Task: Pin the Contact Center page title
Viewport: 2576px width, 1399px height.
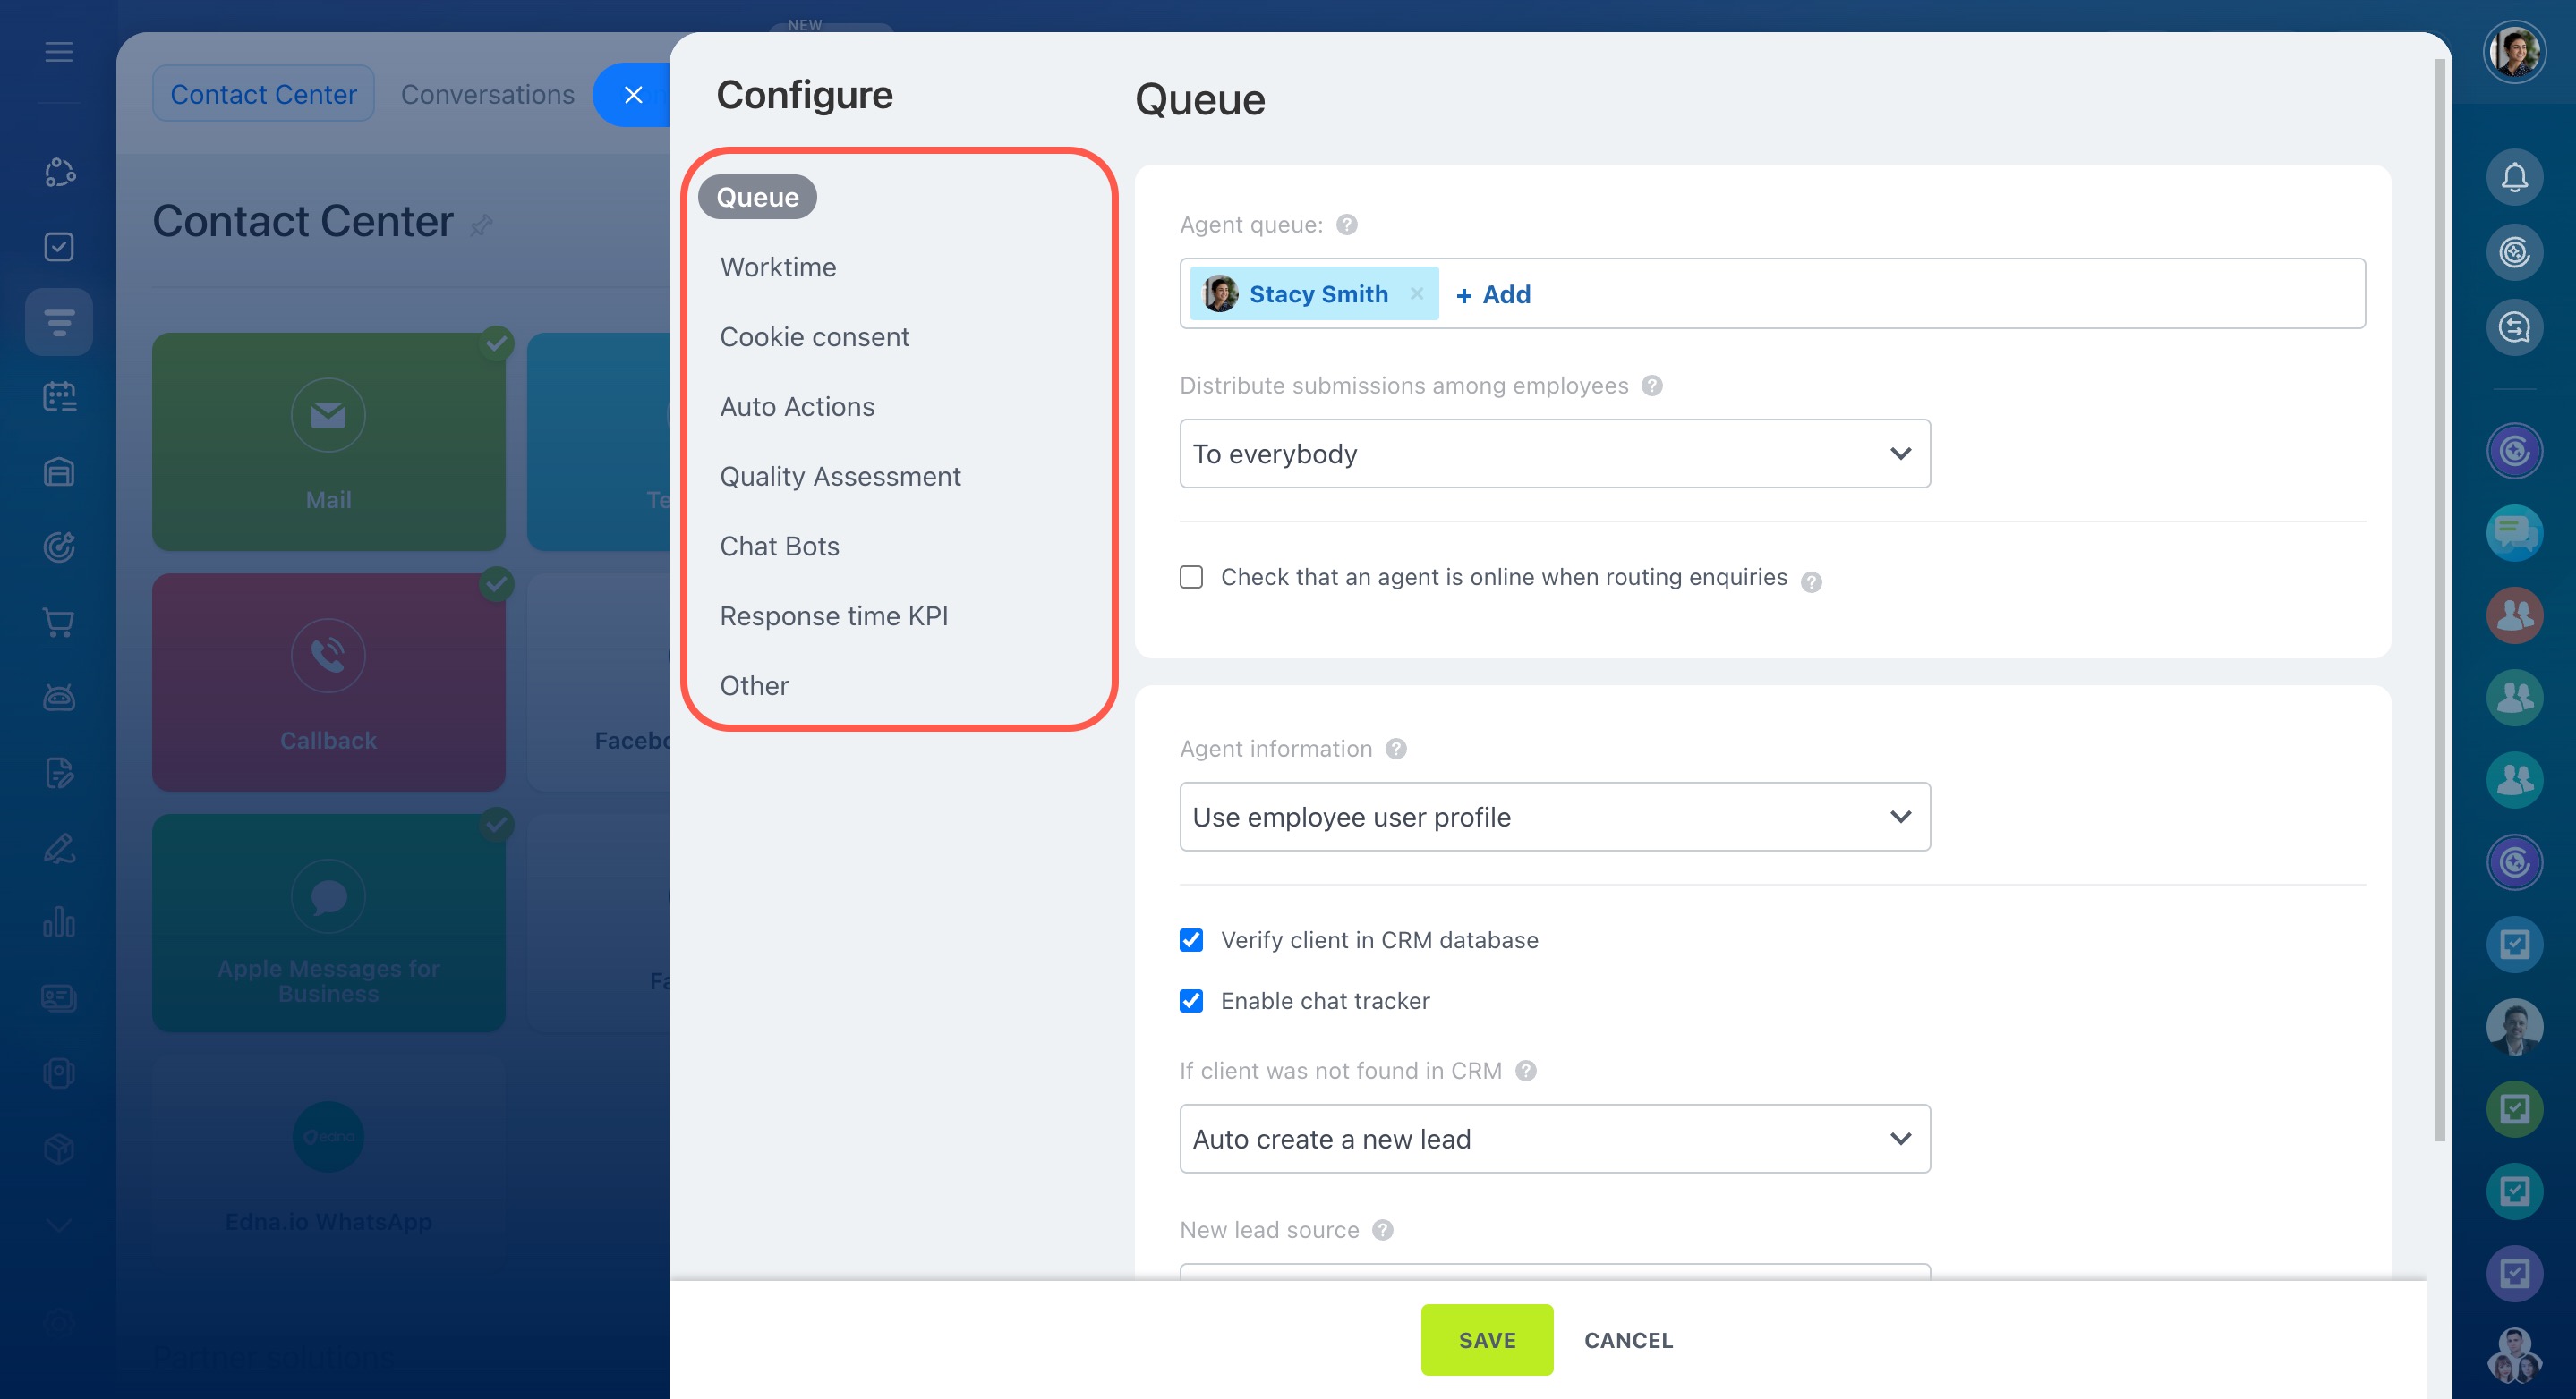Action: 481,225
